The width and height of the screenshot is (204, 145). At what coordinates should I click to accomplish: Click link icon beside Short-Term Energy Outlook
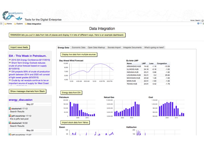(10, 63)
